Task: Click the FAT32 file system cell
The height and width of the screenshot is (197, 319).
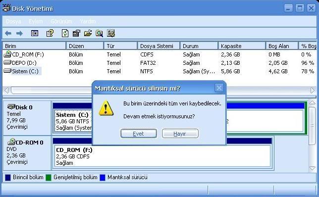Action: [148, 63]
